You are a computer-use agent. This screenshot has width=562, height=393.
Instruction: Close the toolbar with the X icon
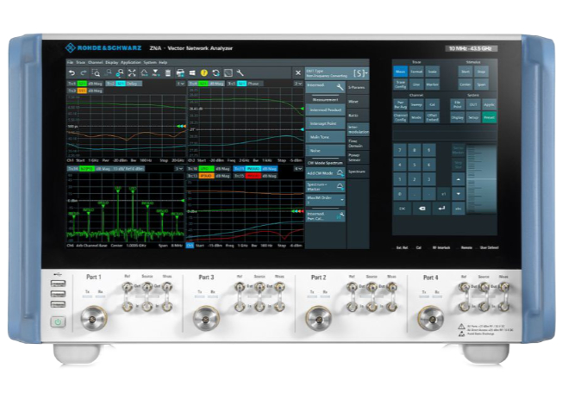pos(298,73)
